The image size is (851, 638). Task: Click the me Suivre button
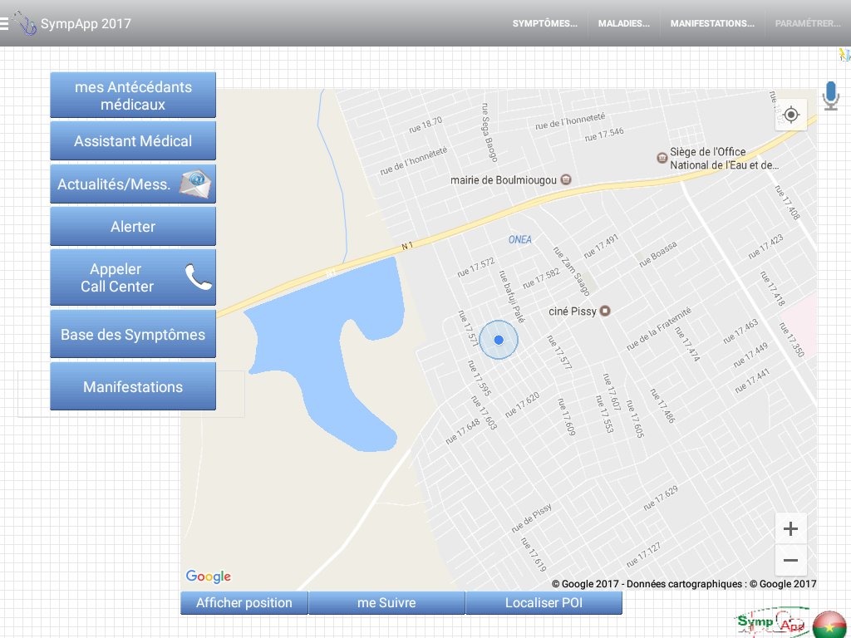[386, 603]
